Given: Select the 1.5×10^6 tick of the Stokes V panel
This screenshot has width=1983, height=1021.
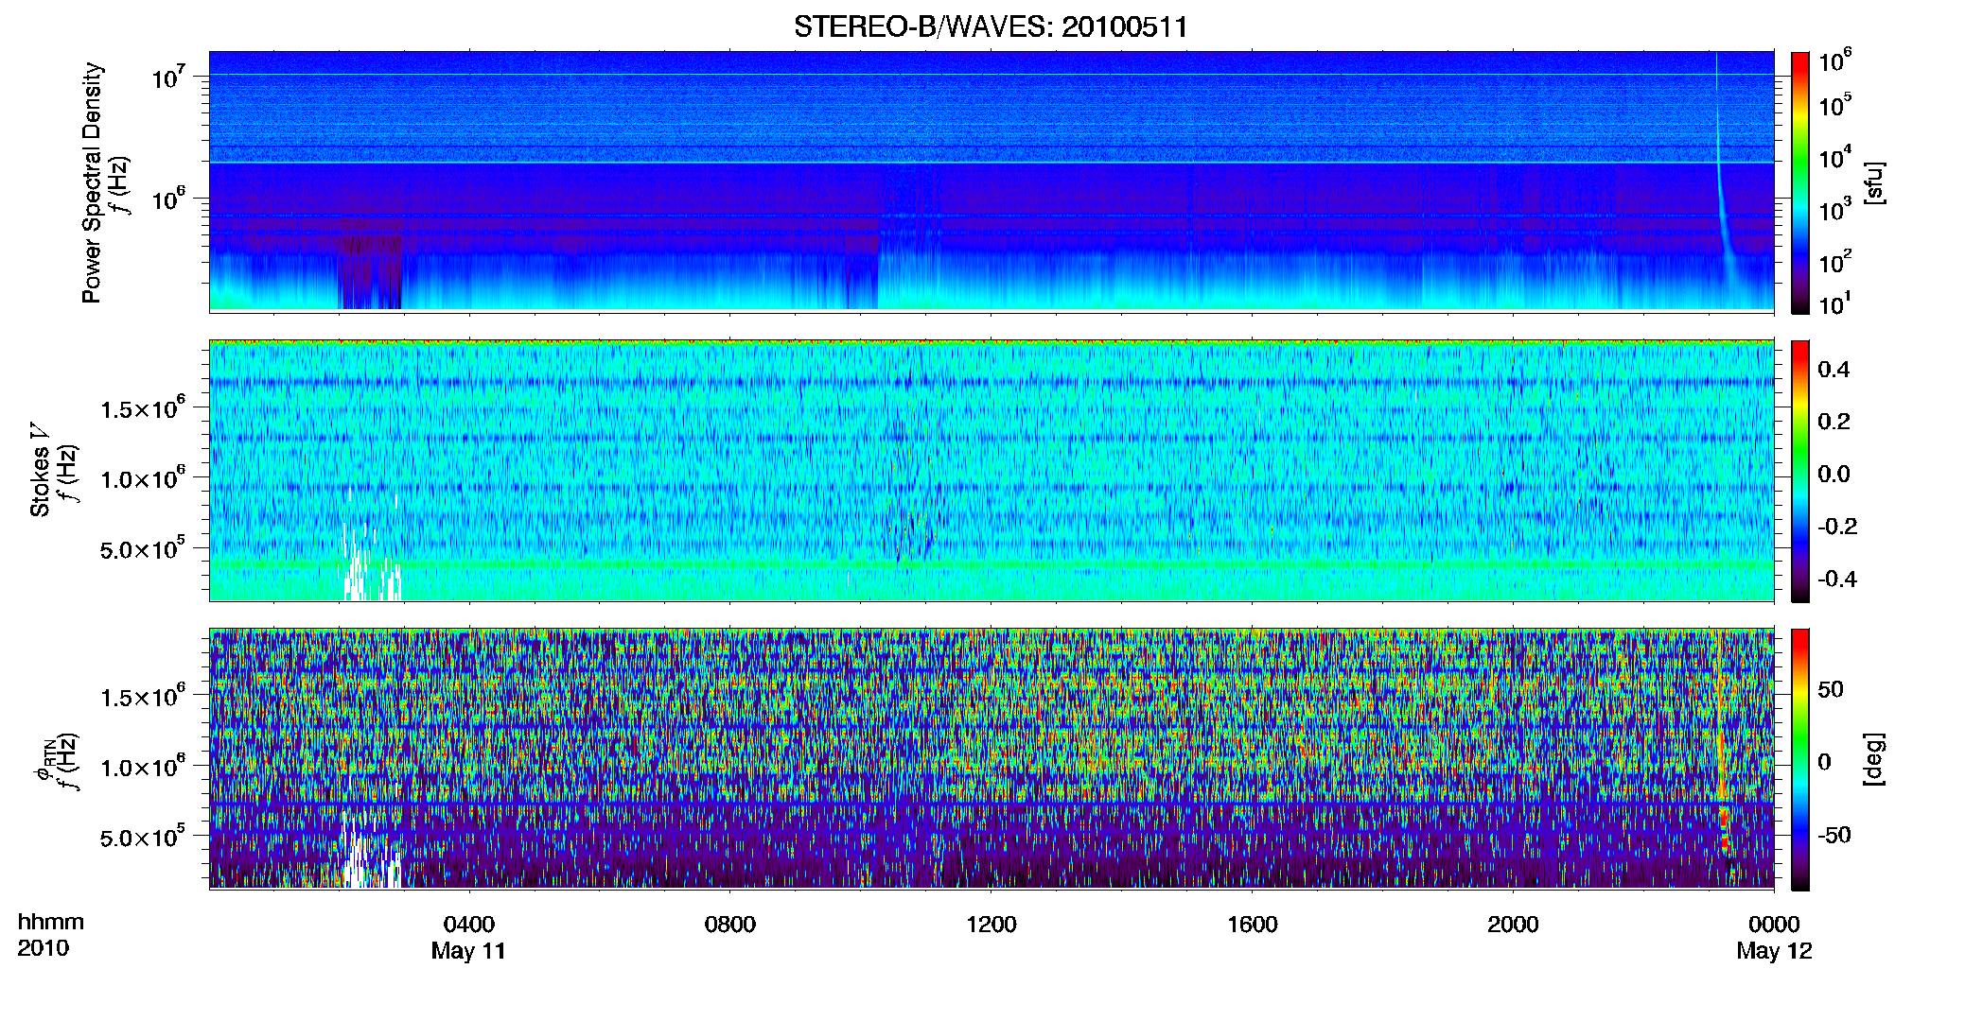Looking at the screenshot, I should coord(143,408).
